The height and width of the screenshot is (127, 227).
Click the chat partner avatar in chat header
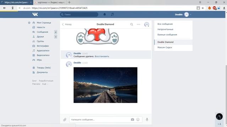[146, 24]
